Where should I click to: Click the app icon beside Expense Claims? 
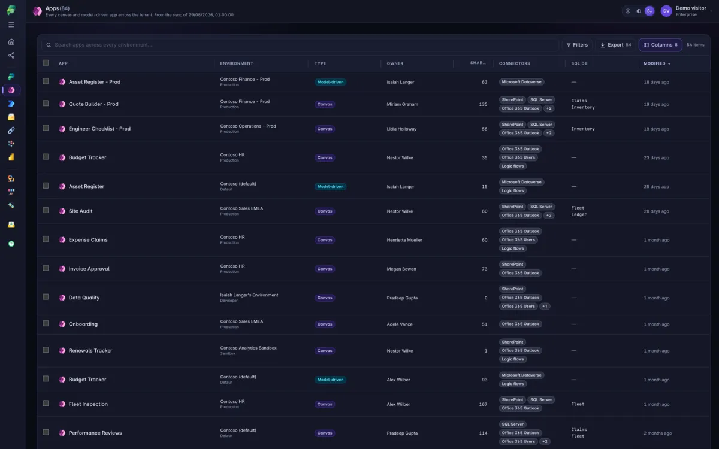click(x=62, y=240)
